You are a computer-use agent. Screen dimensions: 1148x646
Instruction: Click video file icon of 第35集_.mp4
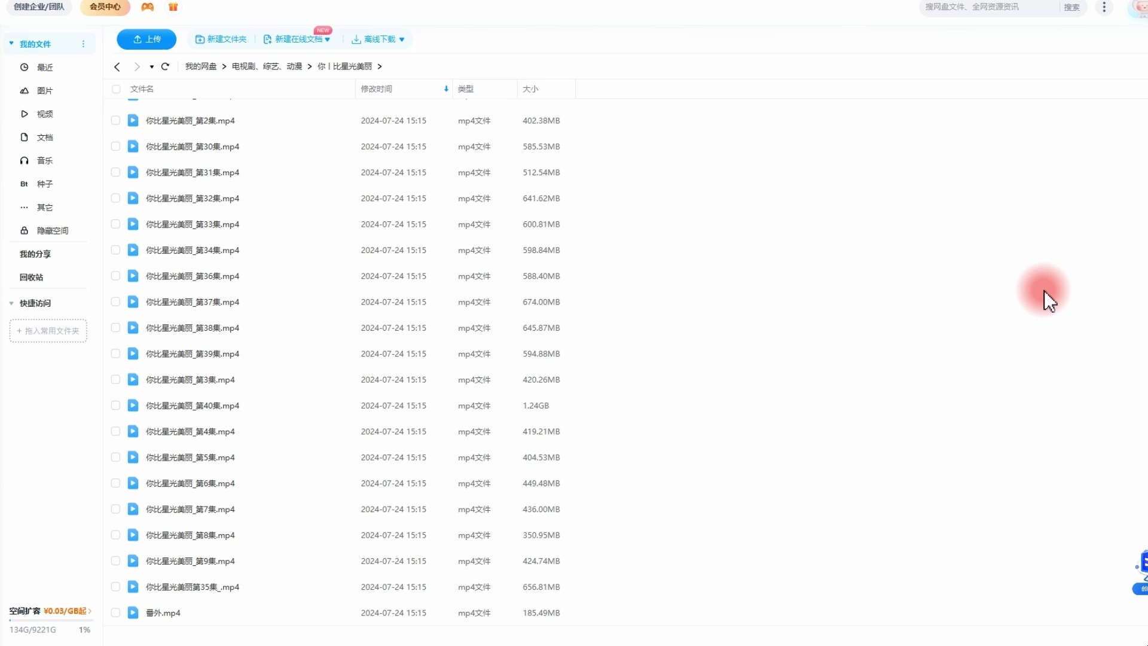click(133, 587)
